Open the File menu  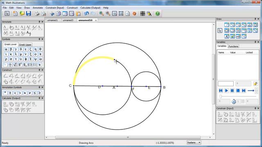click(x=5, y=8)
